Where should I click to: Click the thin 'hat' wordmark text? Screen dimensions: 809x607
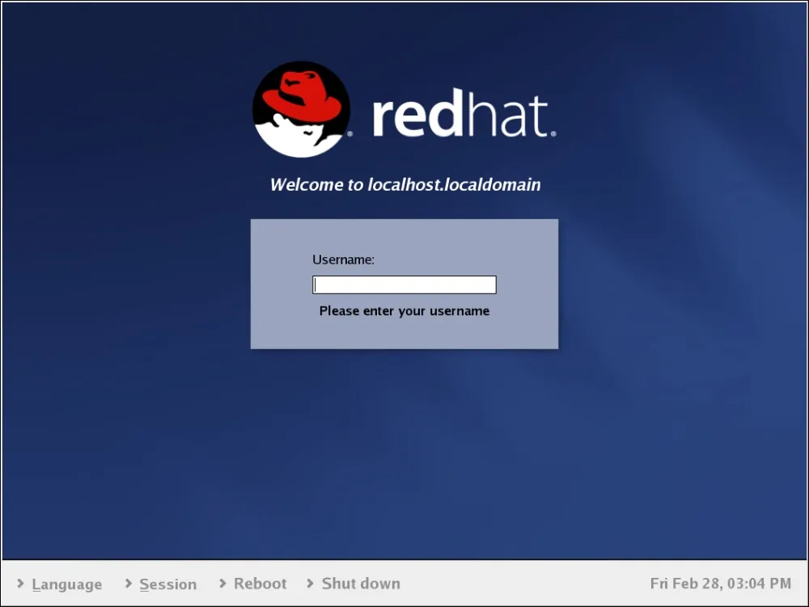point(508,117)
